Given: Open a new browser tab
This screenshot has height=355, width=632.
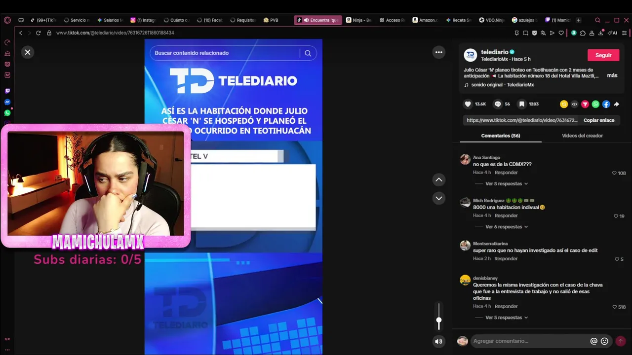Looking at the screenshot, I should [x=579, y=20].
